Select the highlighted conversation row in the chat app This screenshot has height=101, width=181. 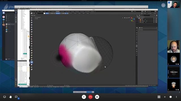tap(10, 24)
